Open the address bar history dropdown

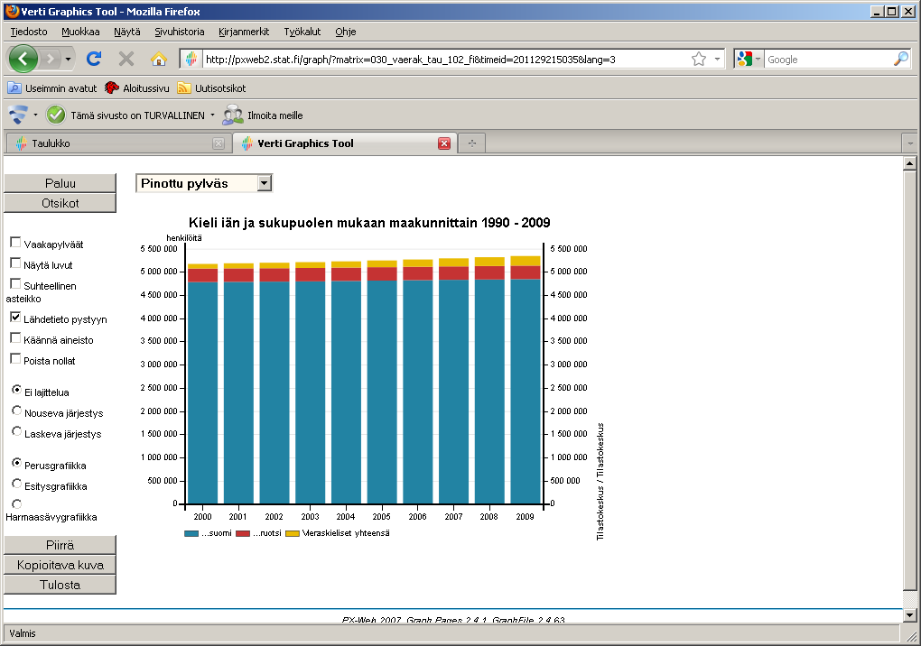coord(717,59)
